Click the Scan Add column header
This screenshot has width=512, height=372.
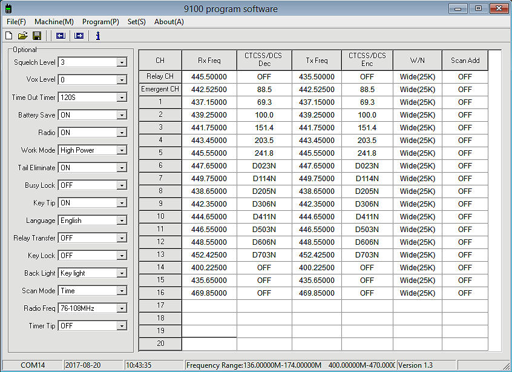coord(465,60)
